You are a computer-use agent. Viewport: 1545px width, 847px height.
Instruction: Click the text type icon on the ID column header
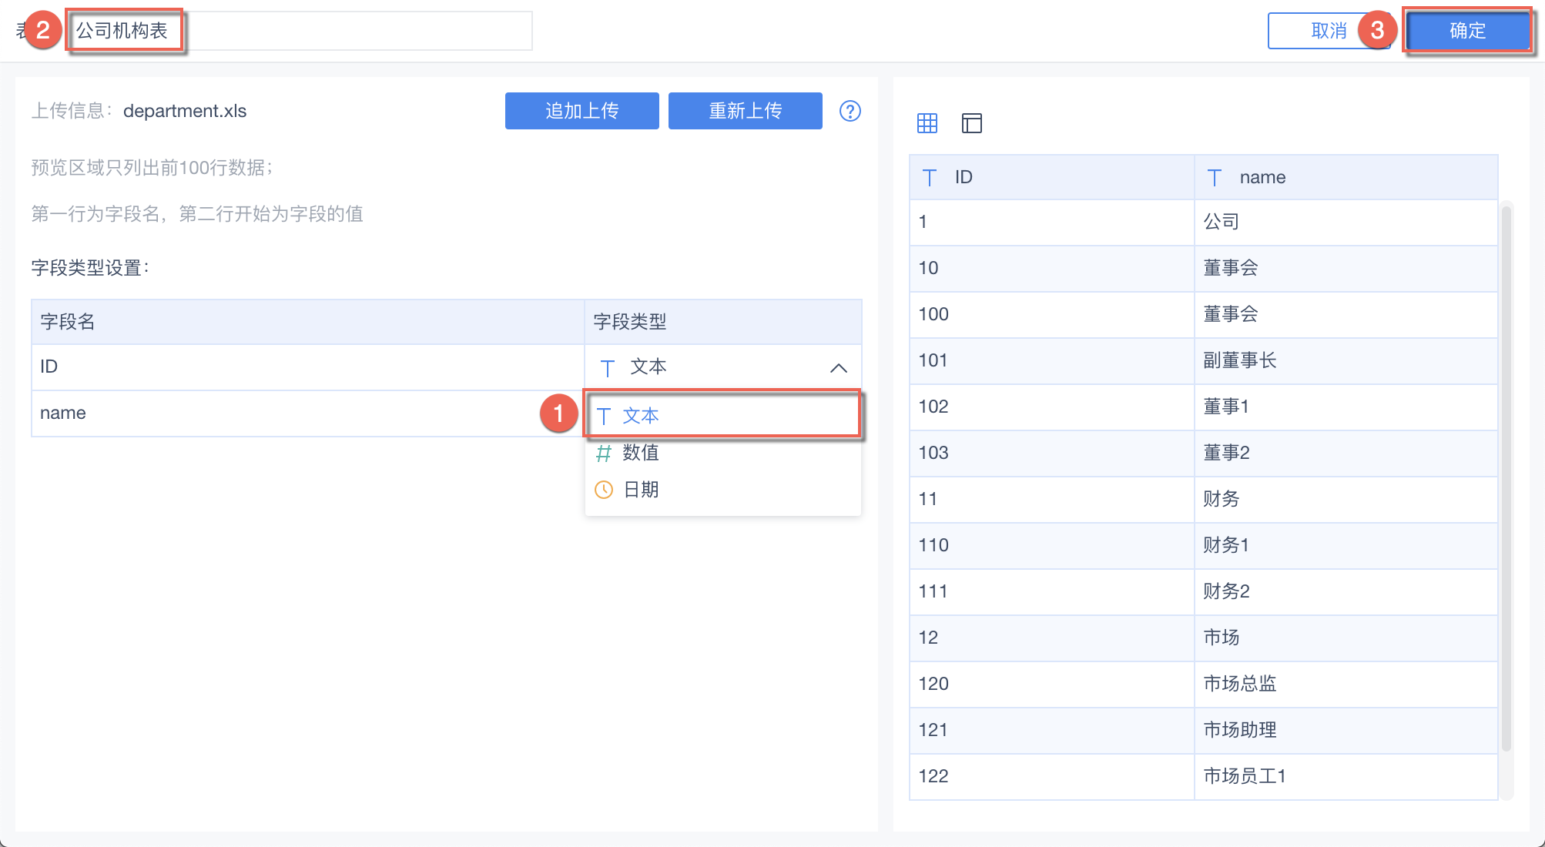(x=929, y=176)
